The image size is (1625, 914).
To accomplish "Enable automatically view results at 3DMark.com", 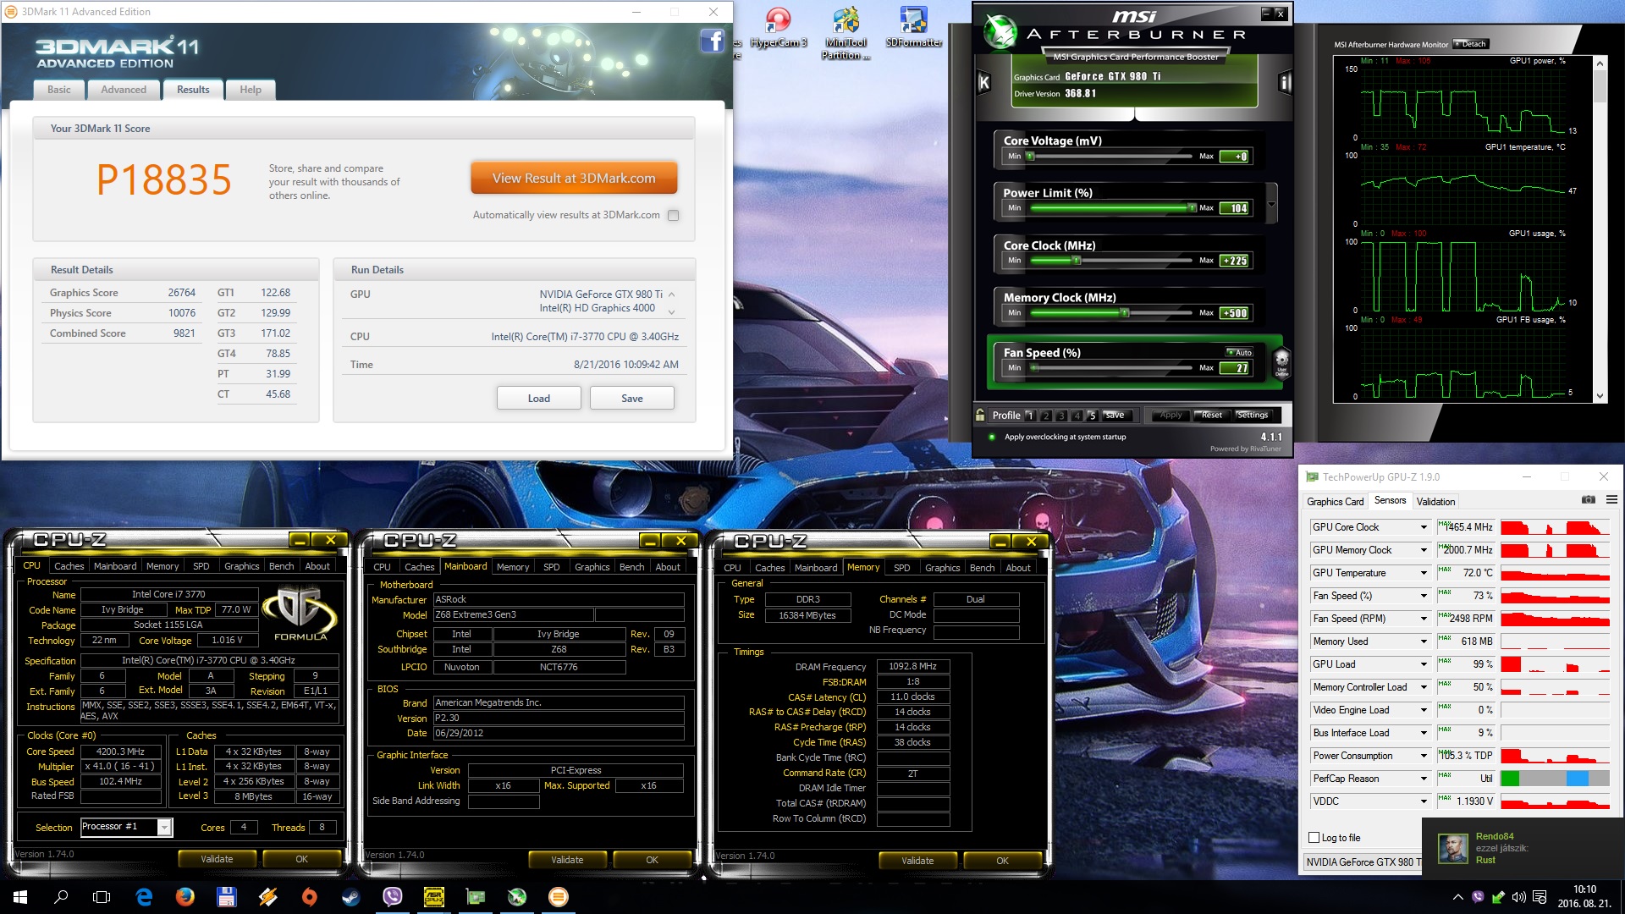I will 674,215.
